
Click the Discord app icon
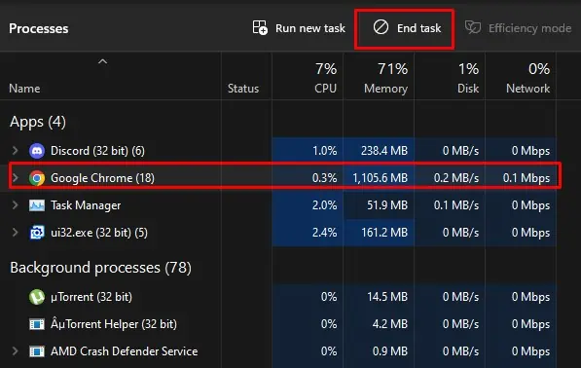point(37,151)
